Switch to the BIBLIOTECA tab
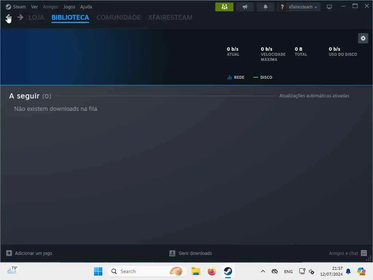The image size is (373, 280). click(70, 17)
